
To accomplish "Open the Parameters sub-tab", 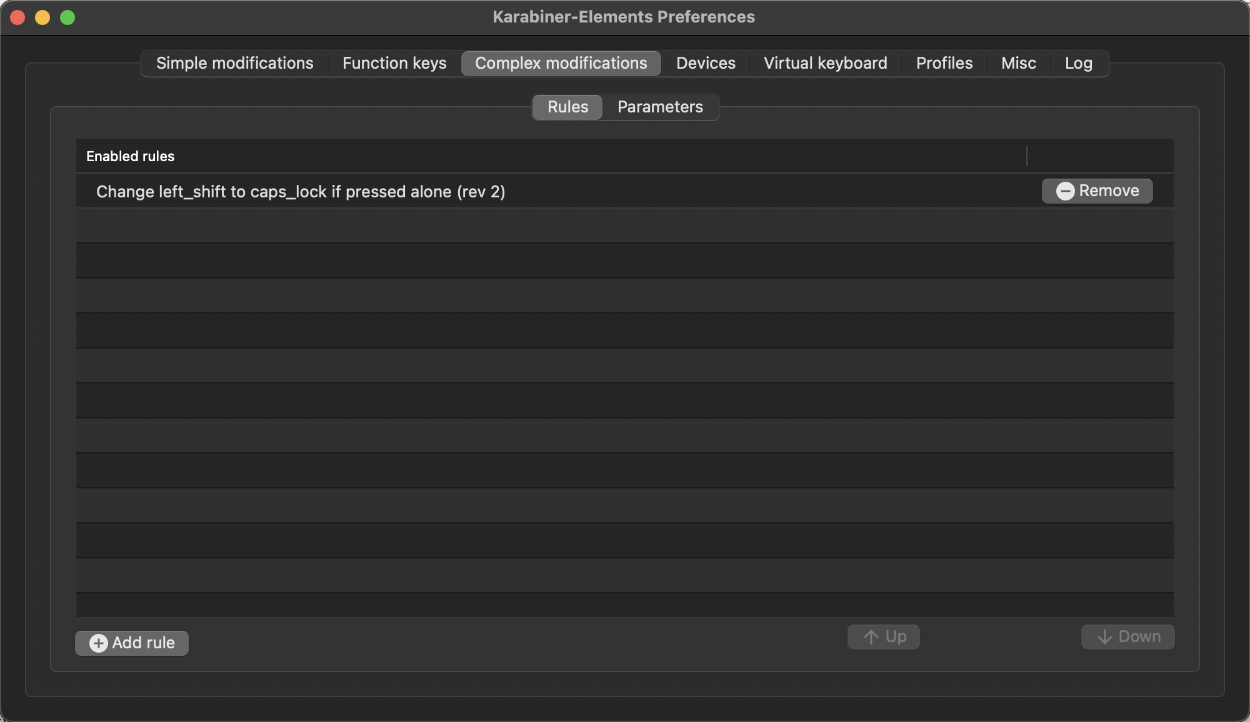I will pos(660,107).
